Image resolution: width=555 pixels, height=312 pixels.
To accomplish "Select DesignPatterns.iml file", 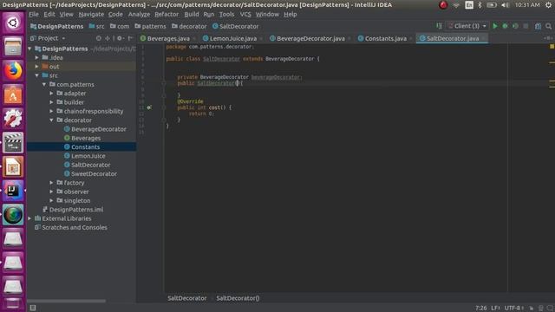I will point(76,210).
